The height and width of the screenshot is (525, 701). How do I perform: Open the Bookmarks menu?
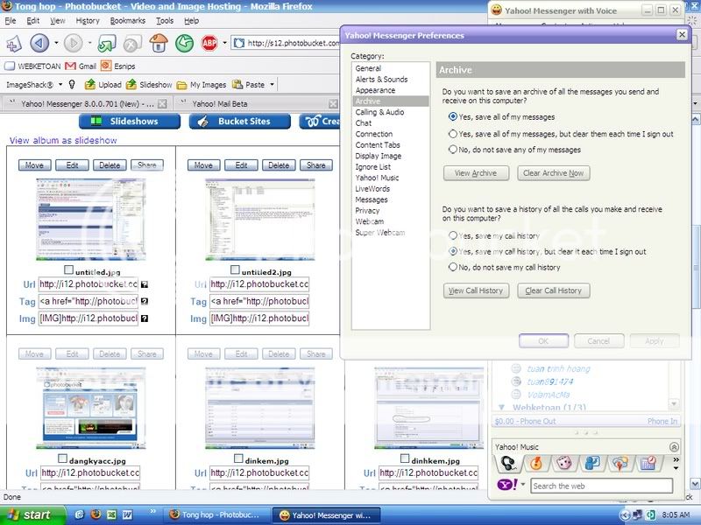pos(128,20)
